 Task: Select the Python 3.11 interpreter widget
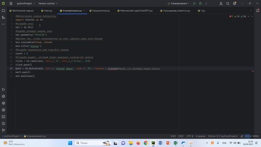tap(223, 136)
